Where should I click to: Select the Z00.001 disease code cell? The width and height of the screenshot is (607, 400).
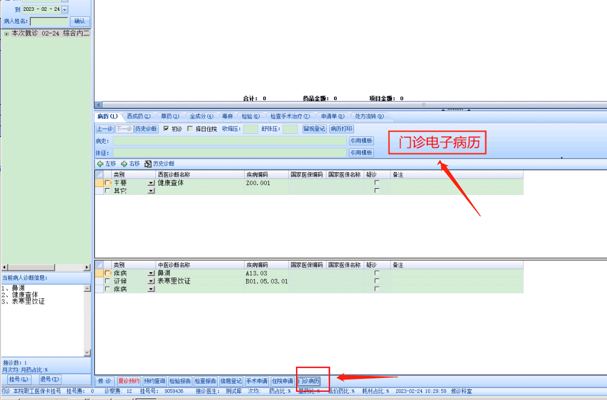click(266, 183)
